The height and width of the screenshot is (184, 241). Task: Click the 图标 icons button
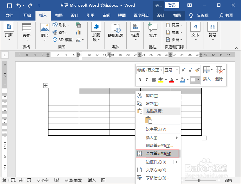pyautogui.click(x=60, y=32)
